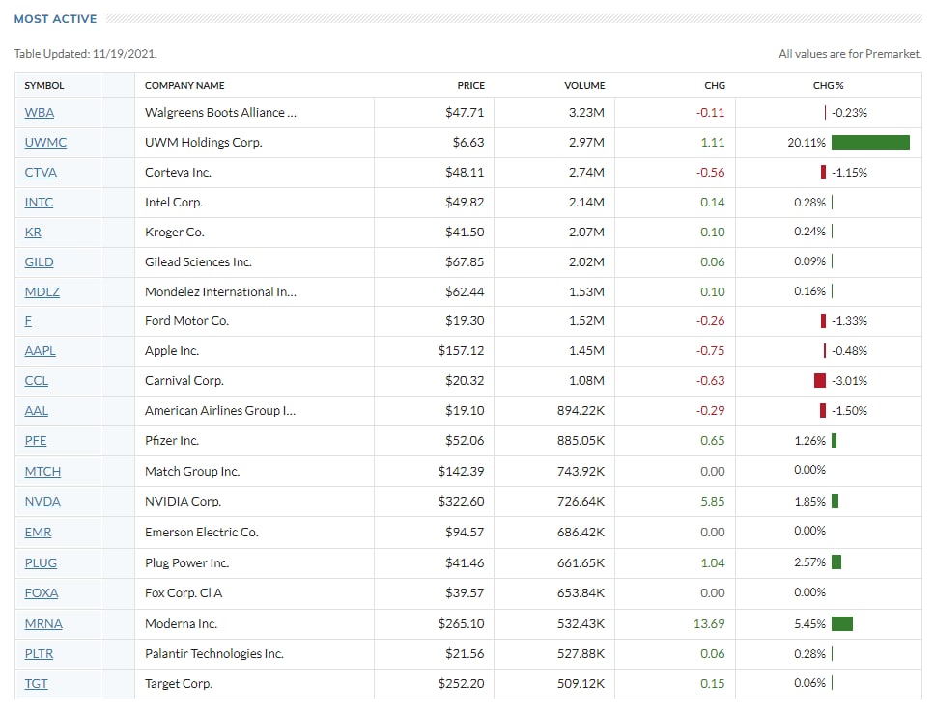Select the Carnival Corp. company name
The width and height of the screenshot is (935, 713).
click(184, 380)
